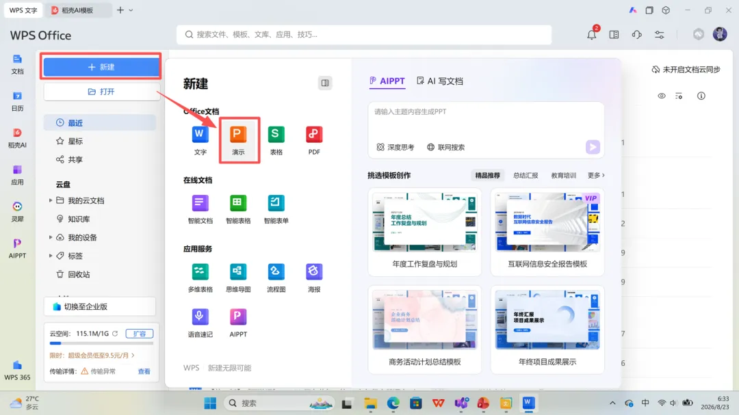Open headset customer support icon
The width and height of the screenshot is (739, 415).
637,34
